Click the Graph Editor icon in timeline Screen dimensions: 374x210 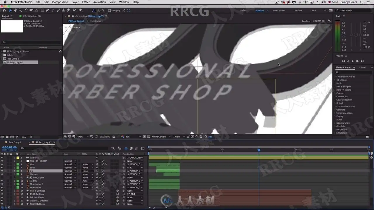pos(143,148)
